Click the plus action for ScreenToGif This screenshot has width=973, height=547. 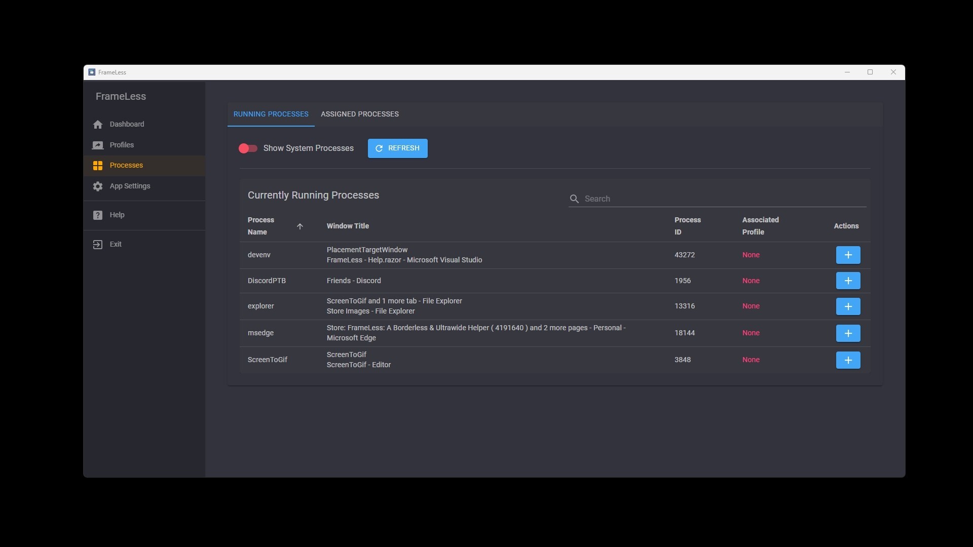point(848,360)
